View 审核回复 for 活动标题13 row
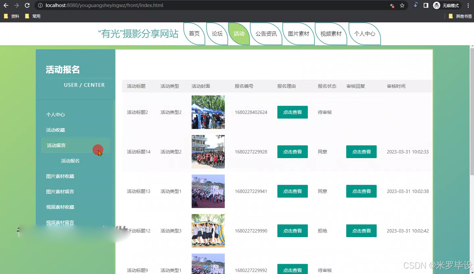 361,191
